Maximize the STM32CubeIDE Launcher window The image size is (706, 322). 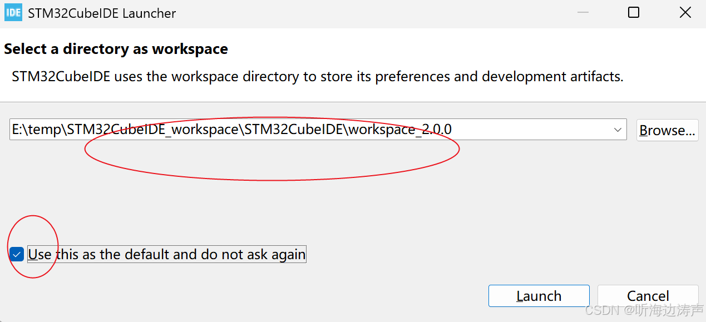click(x=633, y=13)
